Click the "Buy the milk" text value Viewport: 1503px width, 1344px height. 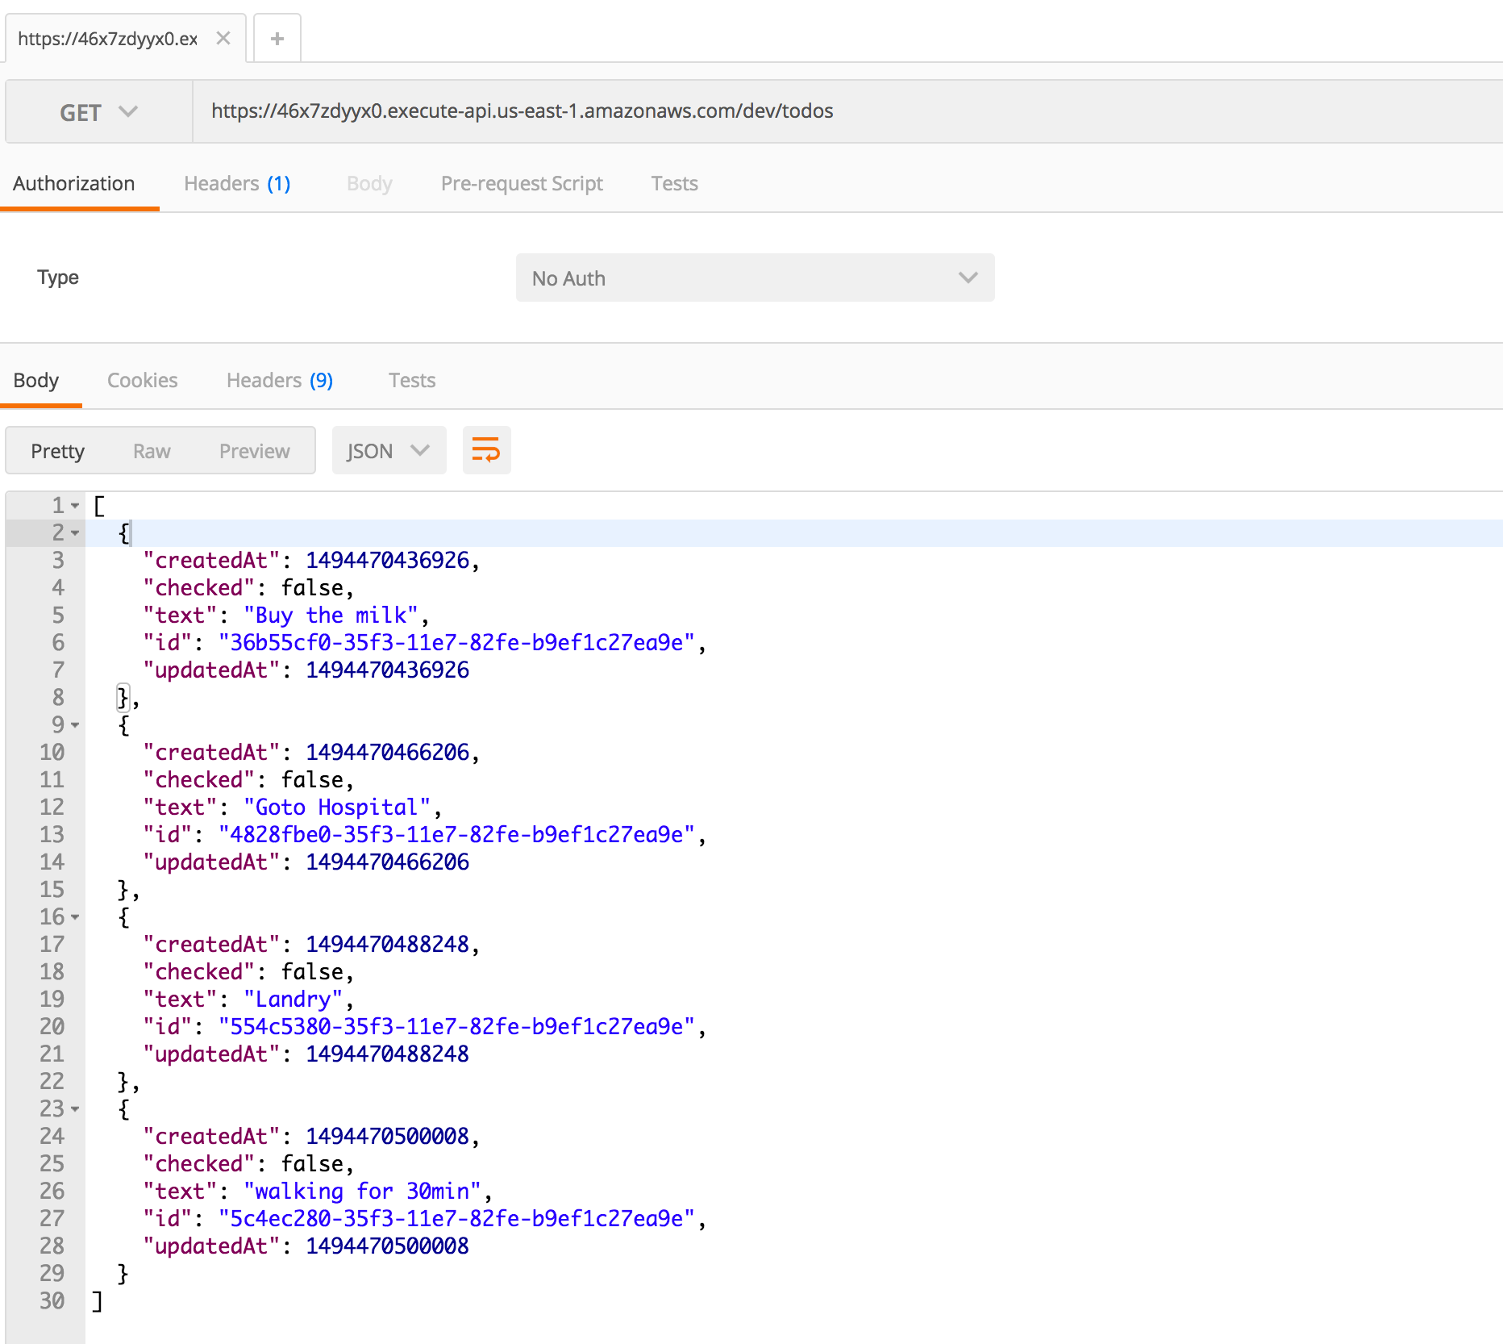[331, 616]
